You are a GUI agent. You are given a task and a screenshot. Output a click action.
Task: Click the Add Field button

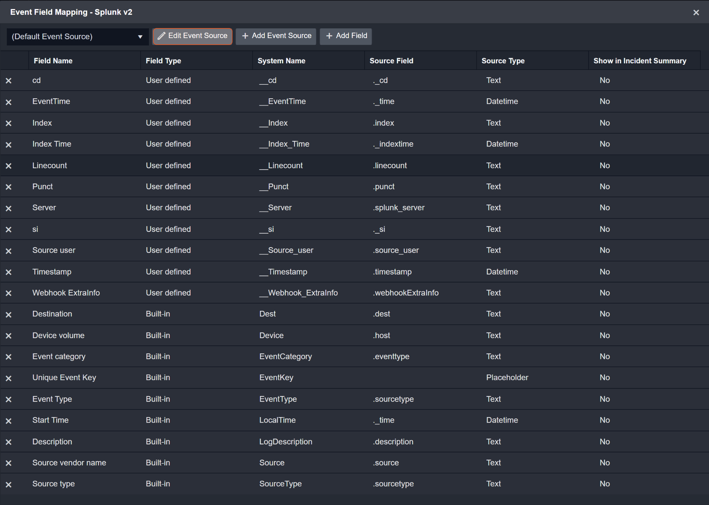point(346,36)
